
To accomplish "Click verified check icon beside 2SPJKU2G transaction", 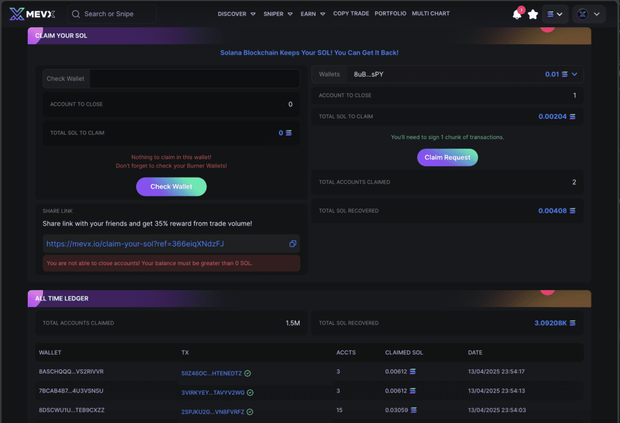I will [x=250, y=412].
